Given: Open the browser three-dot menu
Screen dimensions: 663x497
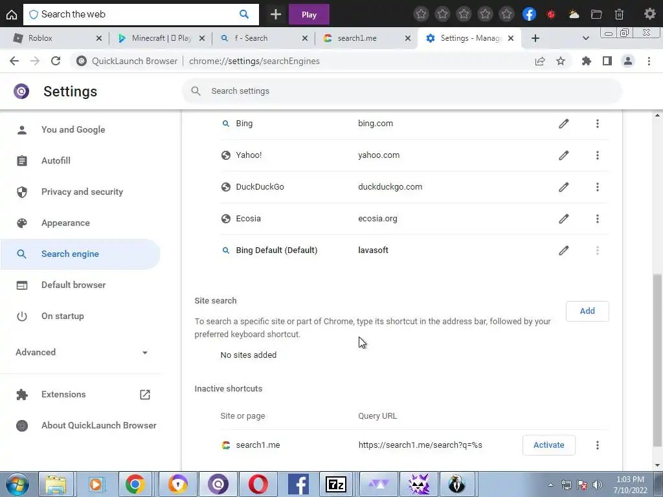Looking at the screenshot, I should 649,61.
